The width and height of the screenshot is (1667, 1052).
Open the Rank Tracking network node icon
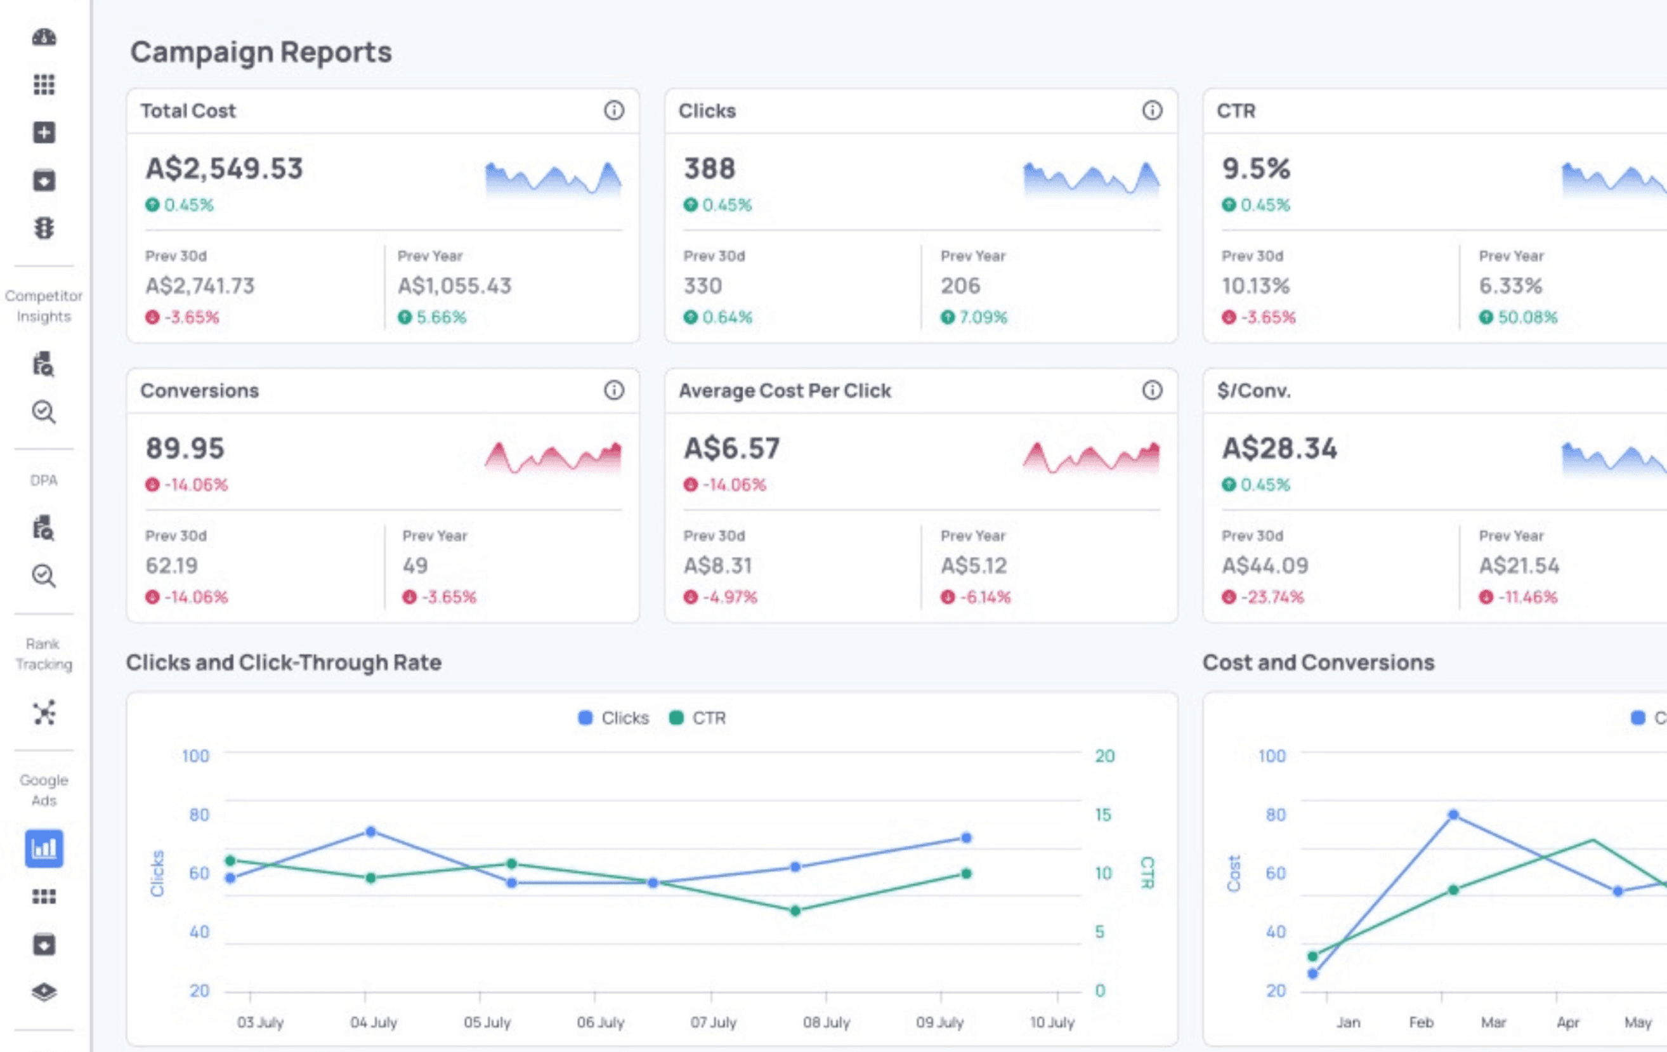point(44,712)
